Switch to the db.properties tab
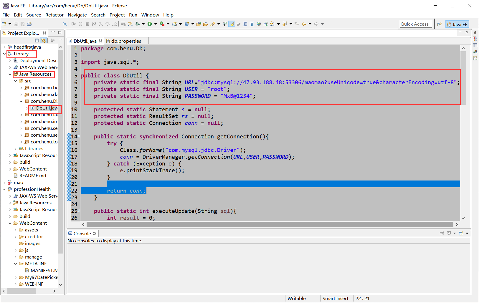This screenshot has height=303, width=479. tap(126, 41)
